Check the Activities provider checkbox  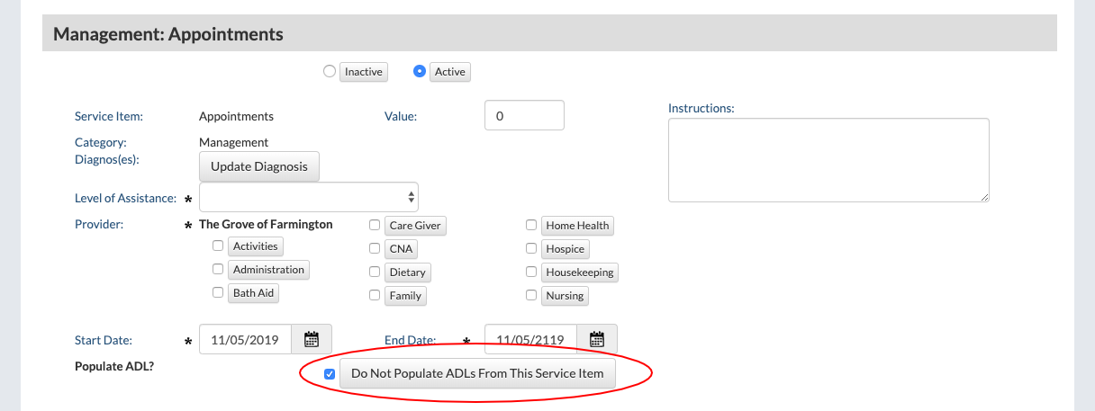pos(218,246)
